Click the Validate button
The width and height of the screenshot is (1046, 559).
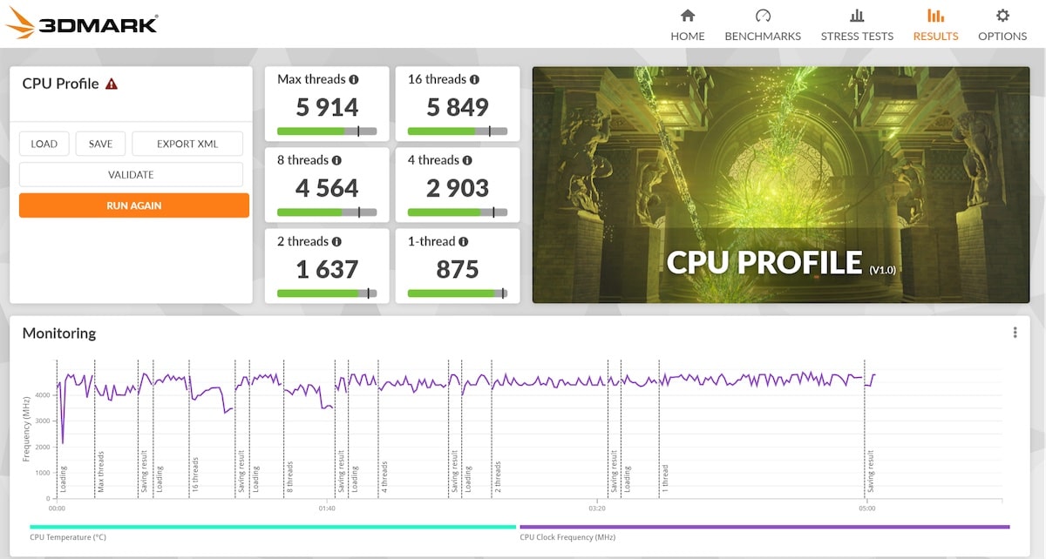pos(131,175)
